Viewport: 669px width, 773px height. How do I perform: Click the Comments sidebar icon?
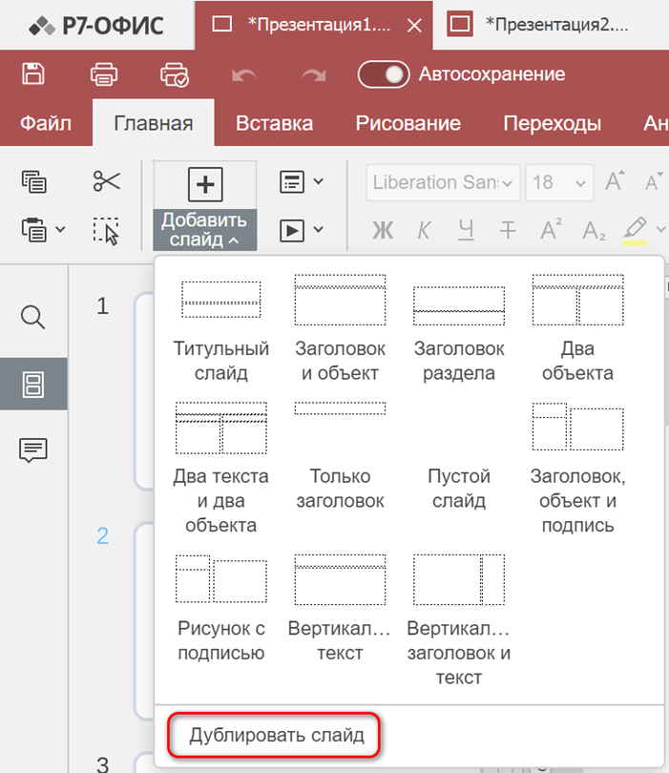click(33, 449)
